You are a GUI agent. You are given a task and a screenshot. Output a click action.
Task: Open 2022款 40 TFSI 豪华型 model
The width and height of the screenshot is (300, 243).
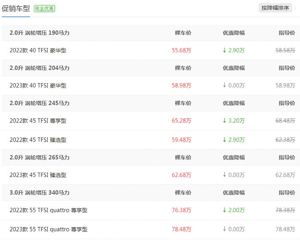tap(38, 50)
